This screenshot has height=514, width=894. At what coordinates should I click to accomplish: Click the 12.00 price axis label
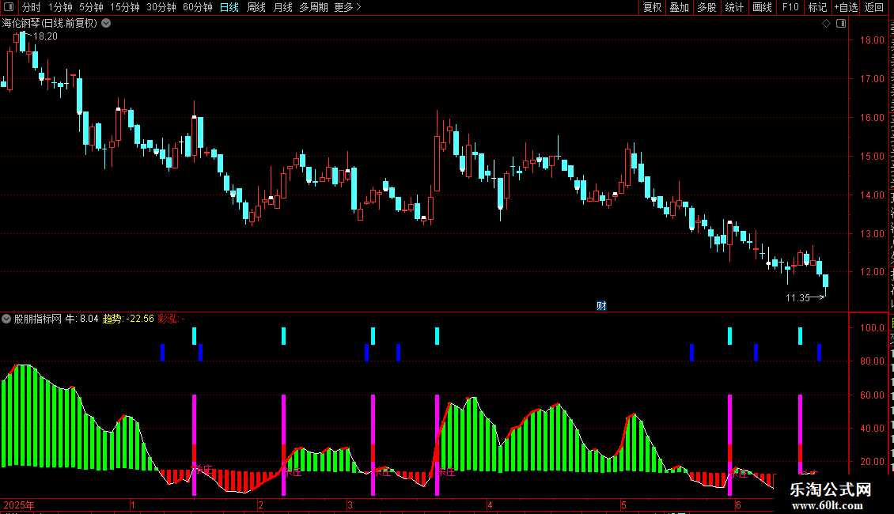872,272
